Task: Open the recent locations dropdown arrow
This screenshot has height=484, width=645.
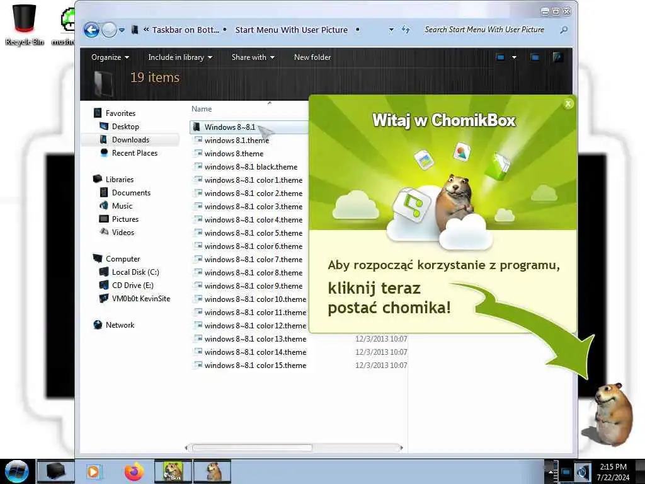Action: [x=122, y=30]
